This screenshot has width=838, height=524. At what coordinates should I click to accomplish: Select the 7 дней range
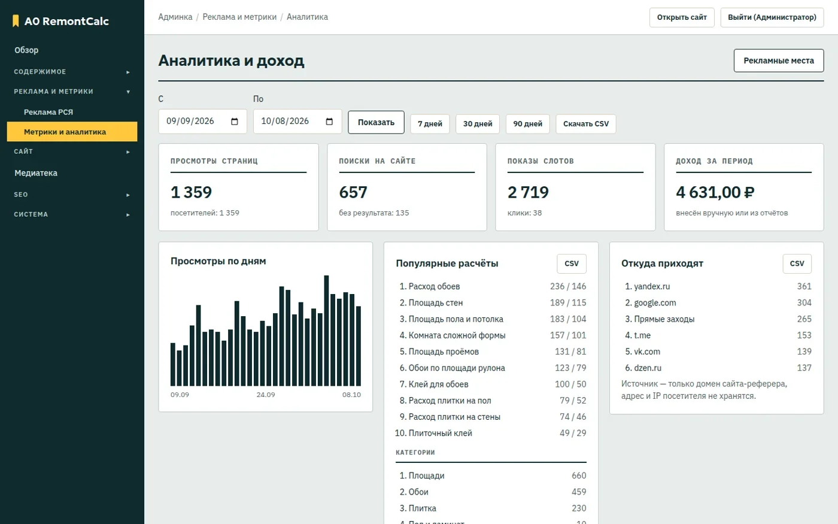click(x=430, y=124)
